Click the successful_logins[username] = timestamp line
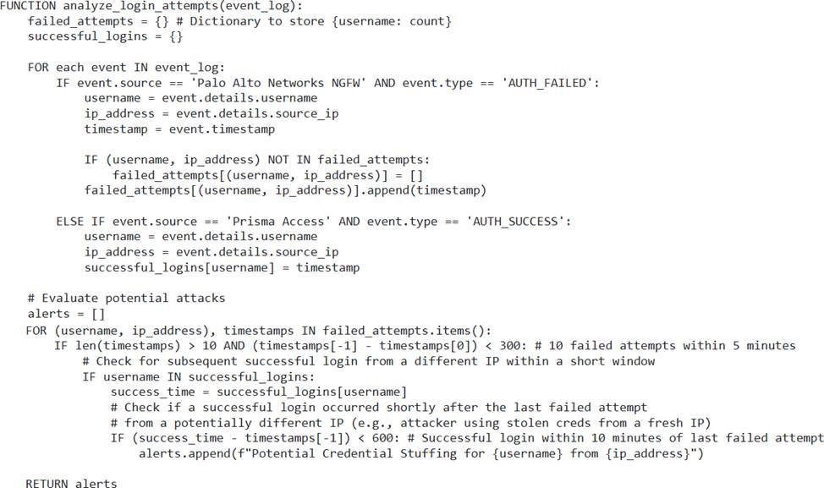824x488 pixels. click(222, 267)
